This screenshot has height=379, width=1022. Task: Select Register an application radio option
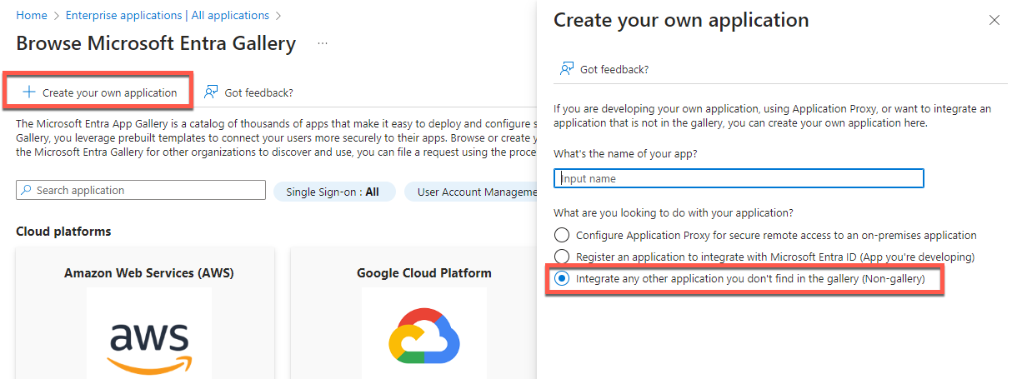pyautogui.click(x=562, y=257)
